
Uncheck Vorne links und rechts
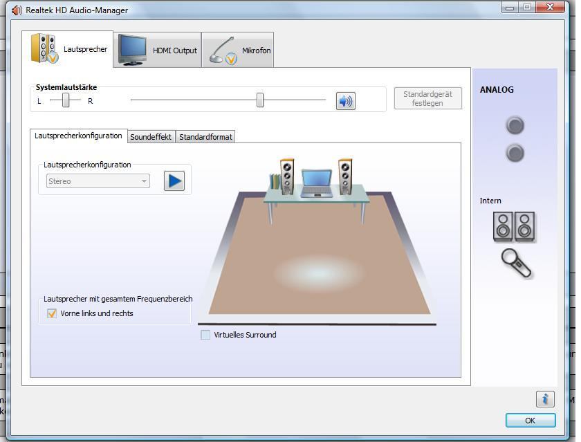click(x=51, y=313)
